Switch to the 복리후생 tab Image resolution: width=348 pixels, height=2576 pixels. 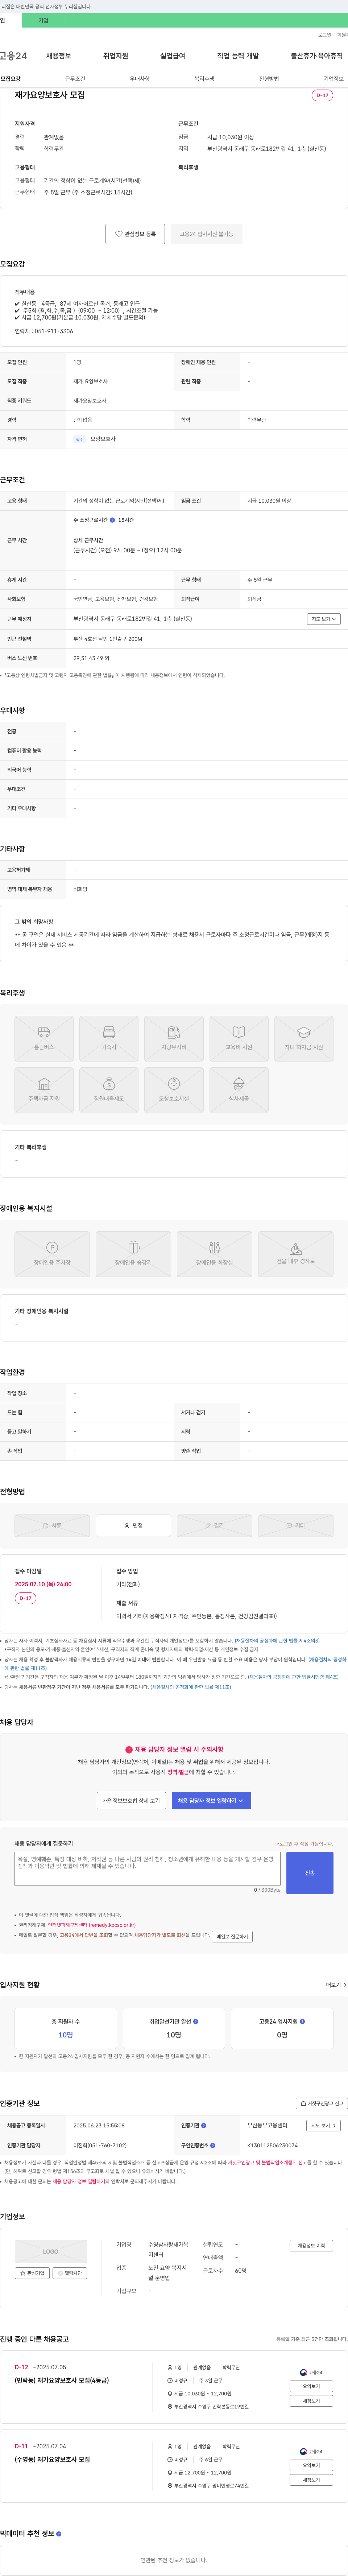click(204, 79)
